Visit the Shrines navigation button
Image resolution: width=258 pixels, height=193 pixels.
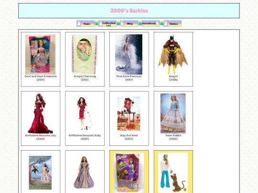coord(172,23)
